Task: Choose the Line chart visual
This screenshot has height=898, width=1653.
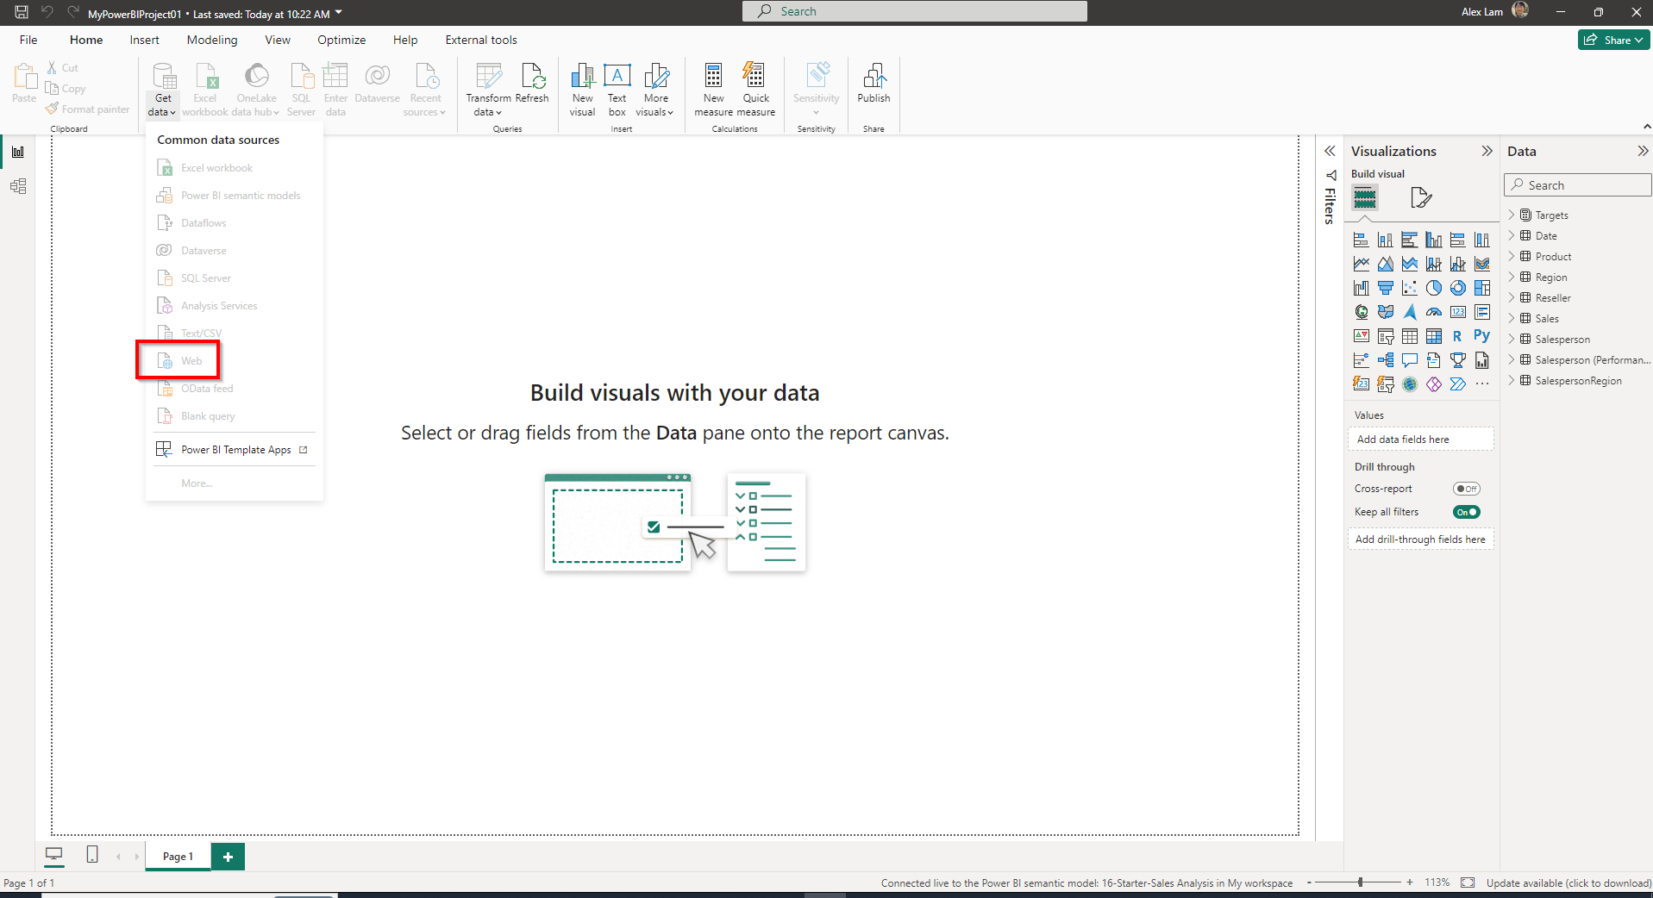Action: click(1362, 264)
